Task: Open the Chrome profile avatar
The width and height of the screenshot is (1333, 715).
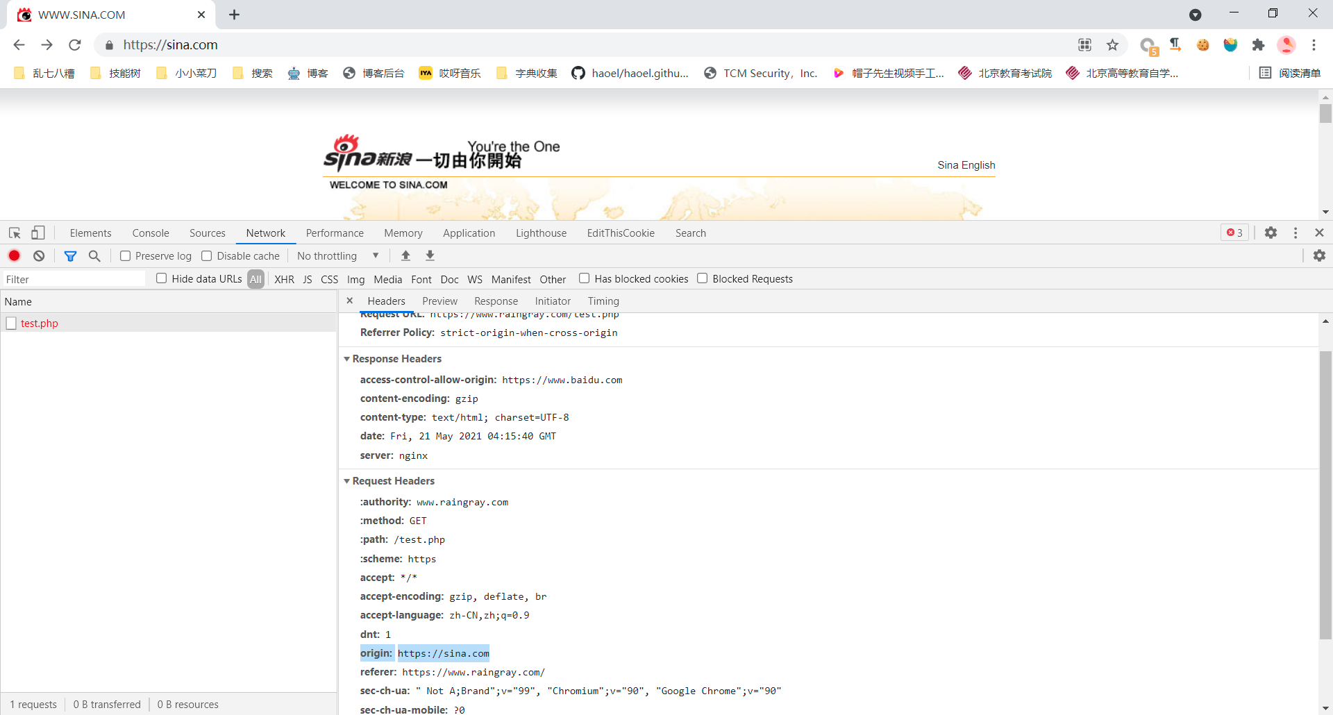Action: (1286, 45)
